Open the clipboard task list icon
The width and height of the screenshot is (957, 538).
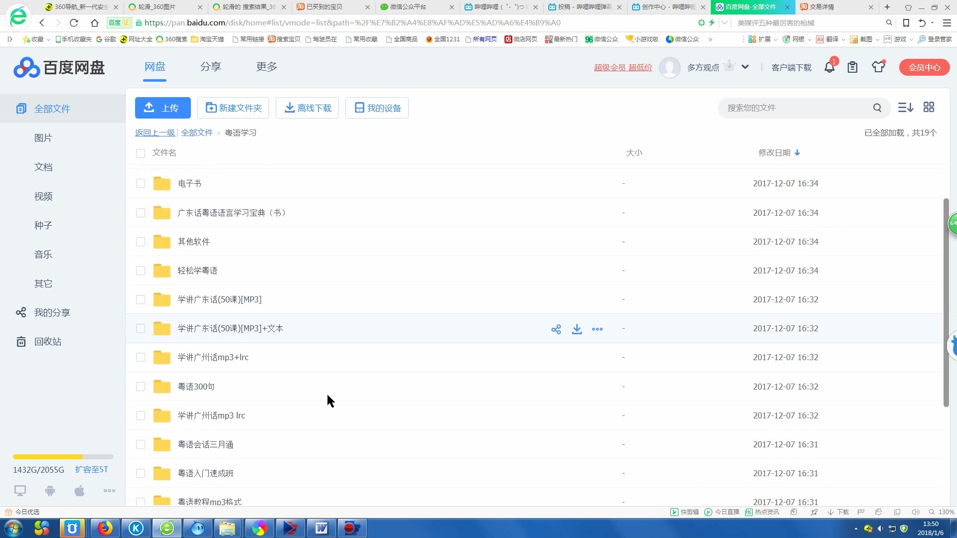click(853, 67)
